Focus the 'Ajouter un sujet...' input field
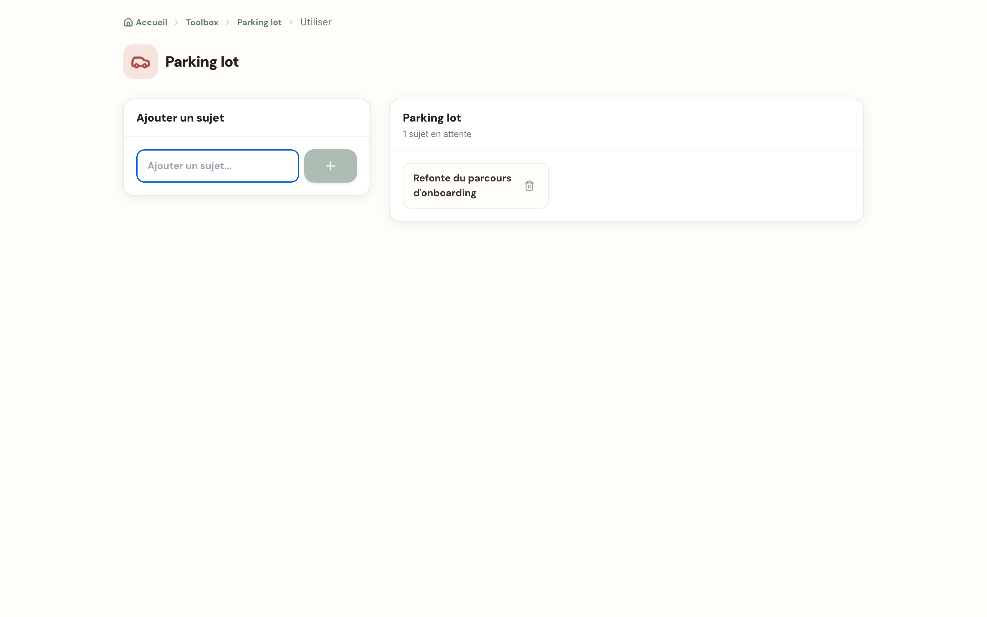This screenshot has width=987, height=617. click(218, 166)
